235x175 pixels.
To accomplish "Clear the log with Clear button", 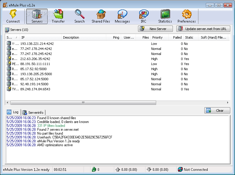I will 217,111.
